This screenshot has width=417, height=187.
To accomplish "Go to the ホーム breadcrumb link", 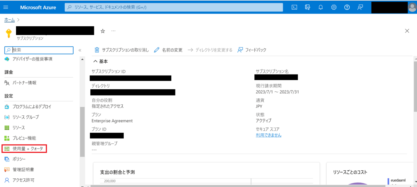I will [9, 20].
